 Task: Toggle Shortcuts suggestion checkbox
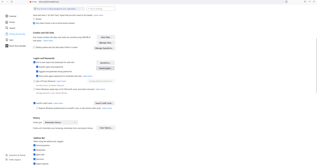tap(34, 159)
